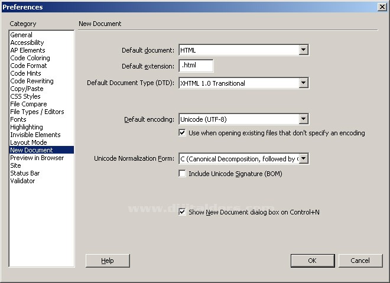The image size is (390, 283).
Task: Uncheck Show New Document dialog box option
Action: coord(183,212)
